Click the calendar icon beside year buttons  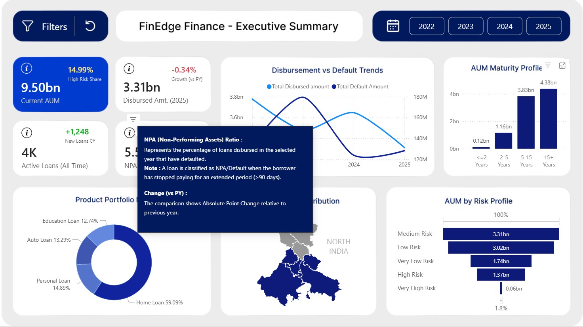pos(392,26)
